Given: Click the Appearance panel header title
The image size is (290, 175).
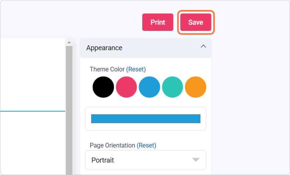Looking at the screenshot, I should pos(104,48).
